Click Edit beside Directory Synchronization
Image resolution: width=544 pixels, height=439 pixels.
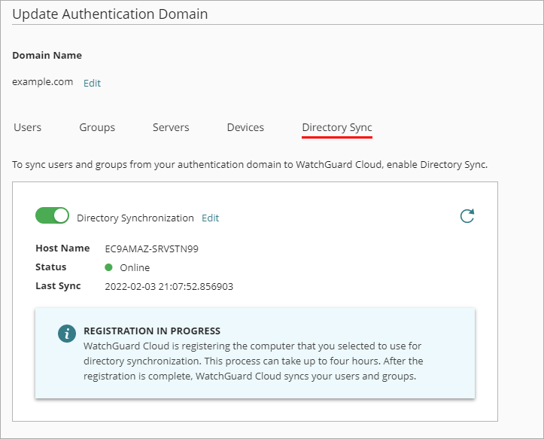click(x=211, y=218)
